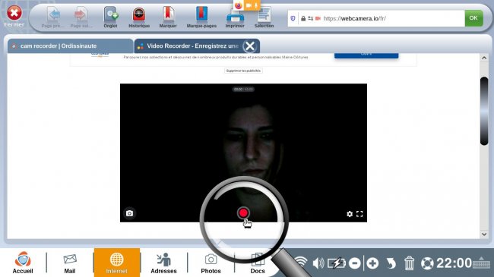Mute sound via the speaker icon

coord(318,263)
